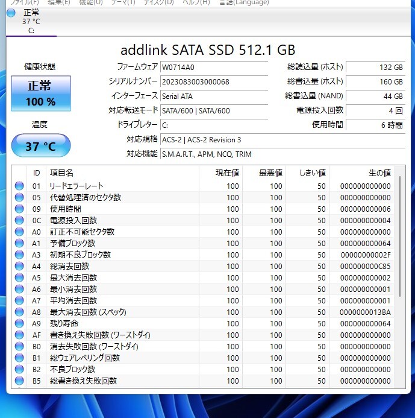415x418 pixels.
Task: Click status circle for 書き換え失敗回数 (ワーストダイ) row
Action: [x=19, y=335]
